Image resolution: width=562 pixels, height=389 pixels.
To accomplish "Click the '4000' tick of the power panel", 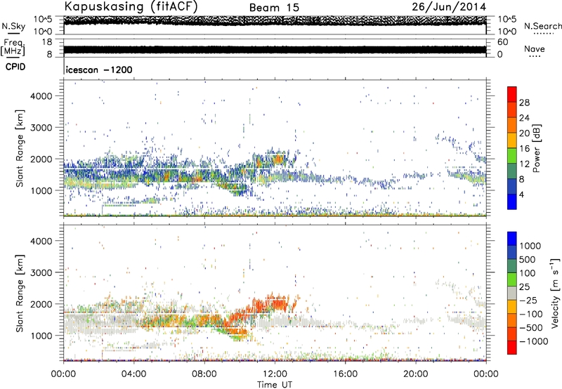I will 41,96.
